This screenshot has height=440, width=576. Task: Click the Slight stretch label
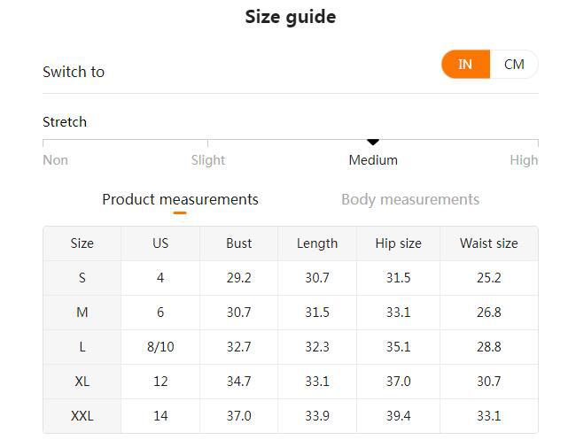[x=208, y=160]
